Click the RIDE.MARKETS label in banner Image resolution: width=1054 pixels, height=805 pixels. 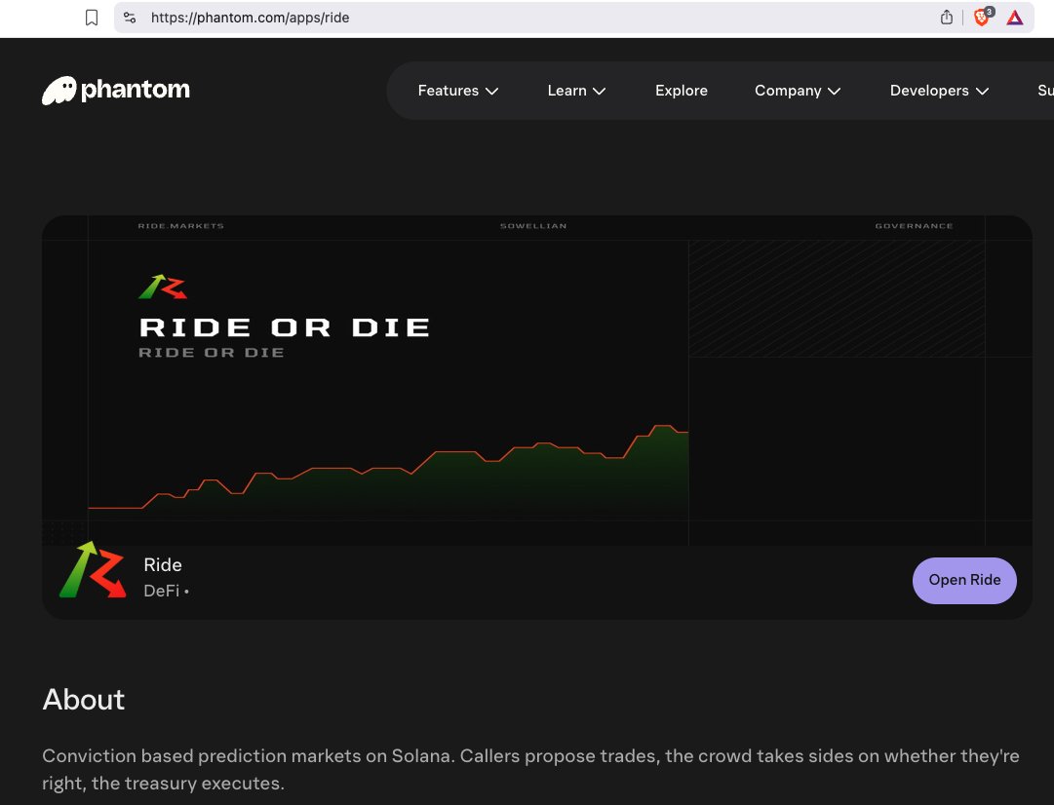point(180,226)
